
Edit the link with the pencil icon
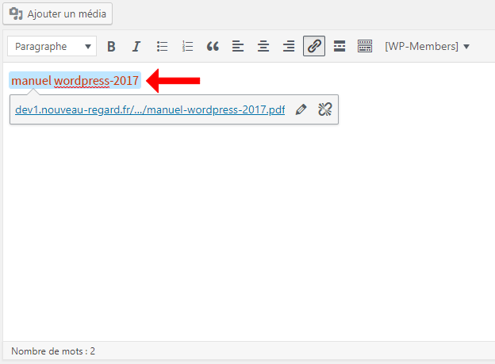[301, 109]
